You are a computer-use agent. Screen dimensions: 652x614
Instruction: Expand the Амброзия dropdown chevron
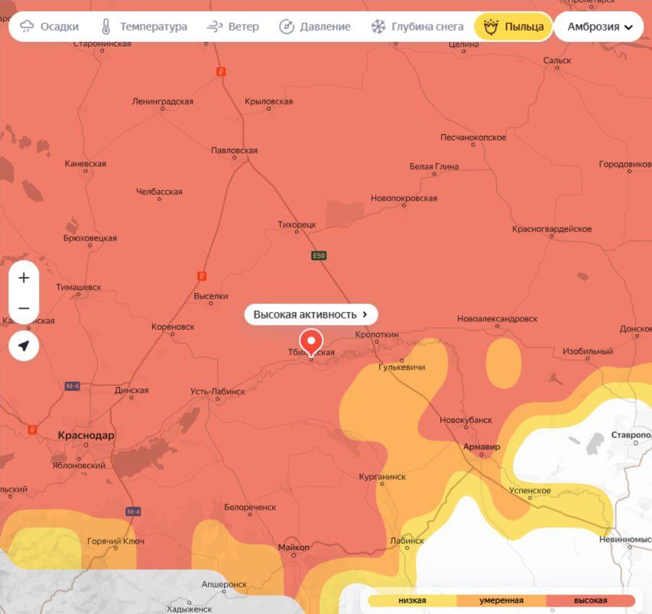coord(628,27)
